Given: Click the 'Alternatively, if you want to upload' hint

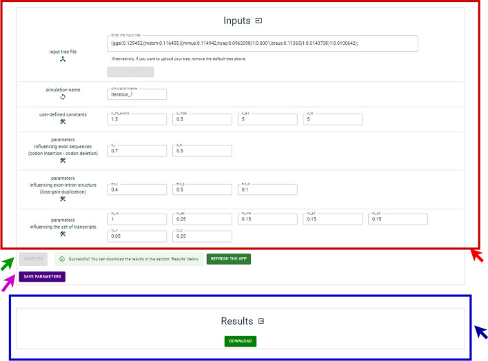Looking at the screenshot, I should pyautogui.click(x=179, y=59).
